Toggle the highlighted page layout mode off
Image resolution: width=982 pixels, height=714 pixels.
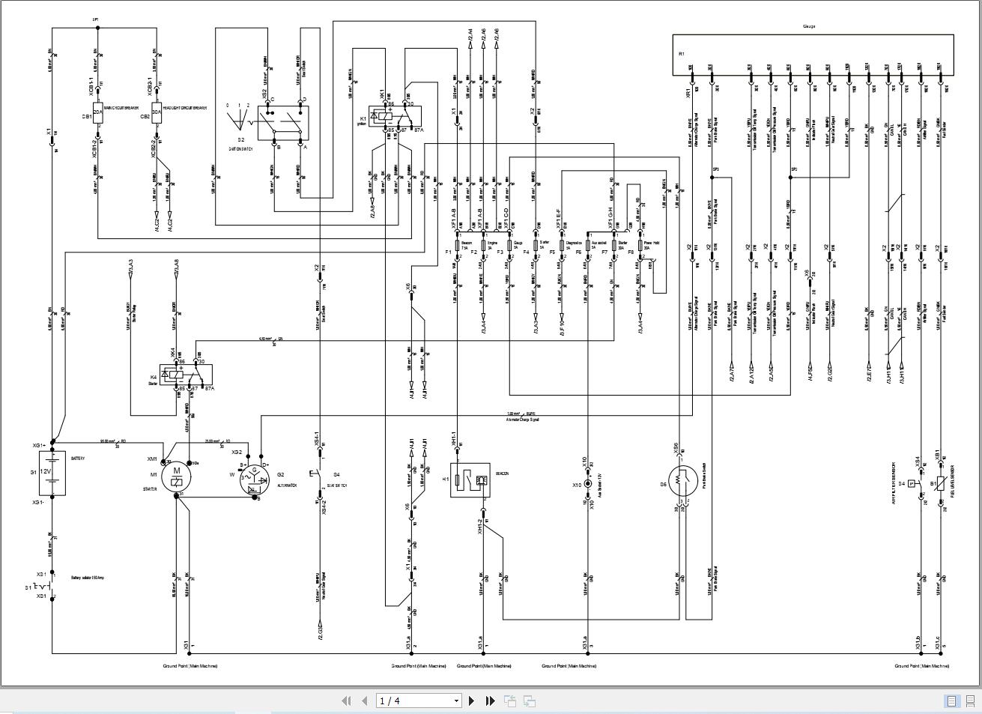[x=951, y=699]
